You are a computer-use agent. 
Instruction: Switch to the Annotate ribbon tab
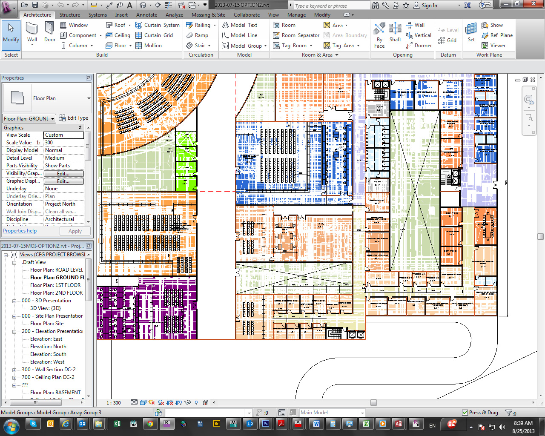point(146,15)
